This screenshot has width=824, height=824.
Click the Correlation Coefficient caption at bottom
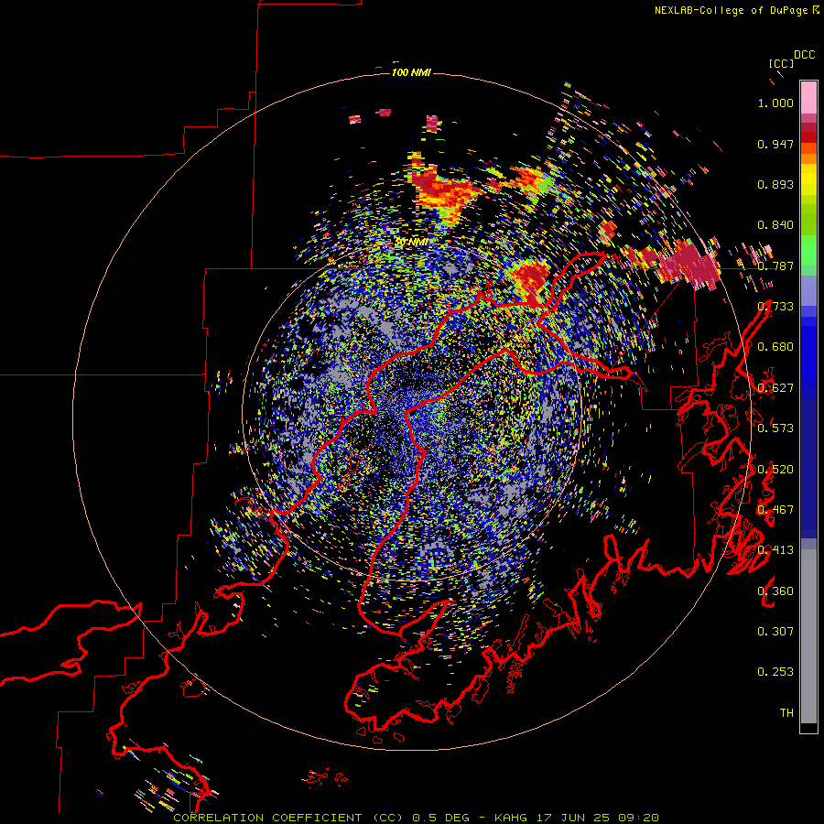[416, 818]
